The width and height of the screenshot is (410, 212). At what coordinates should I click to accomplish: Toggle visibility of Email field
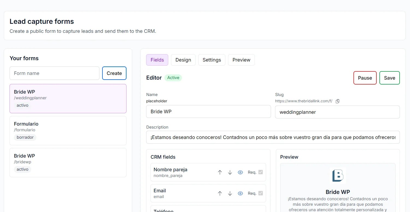[x=240, y=193]
